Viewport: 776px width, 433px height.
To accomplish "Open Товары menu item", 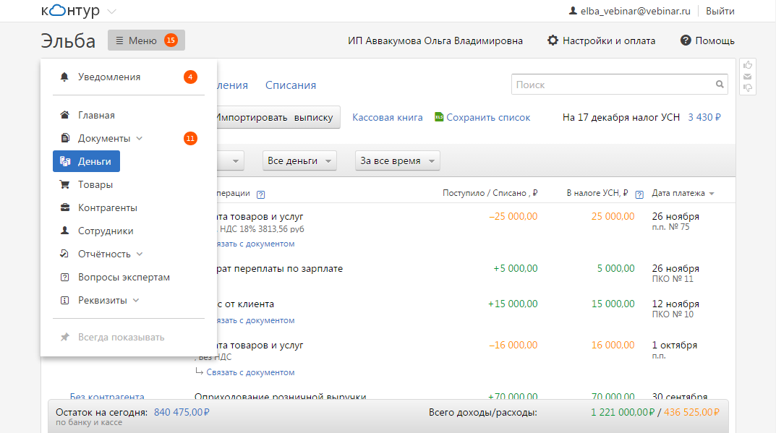I will point(95,184).
